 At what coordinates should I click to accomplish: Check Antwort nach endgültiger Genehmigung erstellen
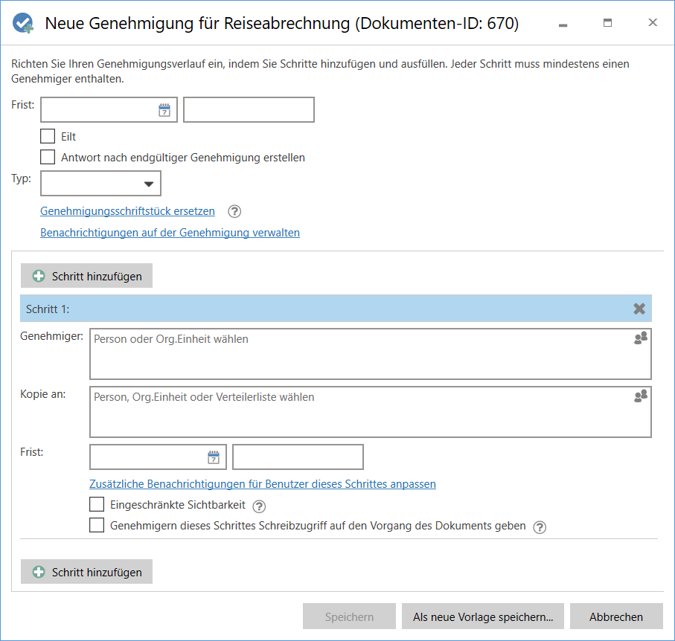(47, 157)
